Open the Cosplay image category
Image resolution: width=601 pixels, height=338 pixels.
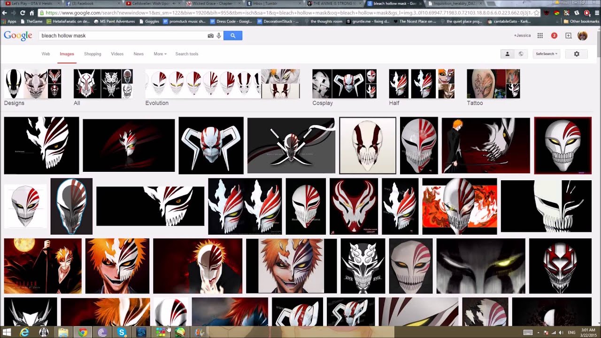(344, 88)
